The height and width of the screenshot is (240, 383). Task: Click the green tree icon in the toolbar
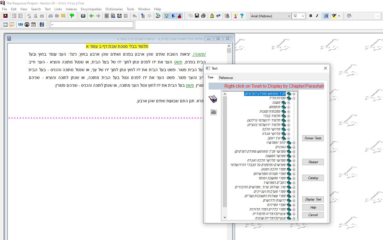coord(72,16)
